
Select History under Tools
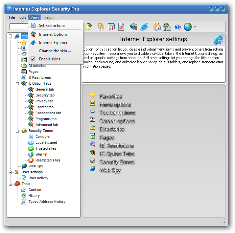34,196
